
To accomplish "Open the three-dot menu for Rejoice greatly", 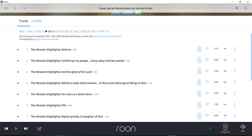I will [x=234, y=116].
